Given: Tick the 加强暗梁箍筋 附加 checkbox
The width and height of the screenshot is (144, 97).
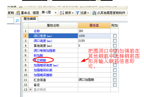Looking at the screenshot, I should coord(115,75).
